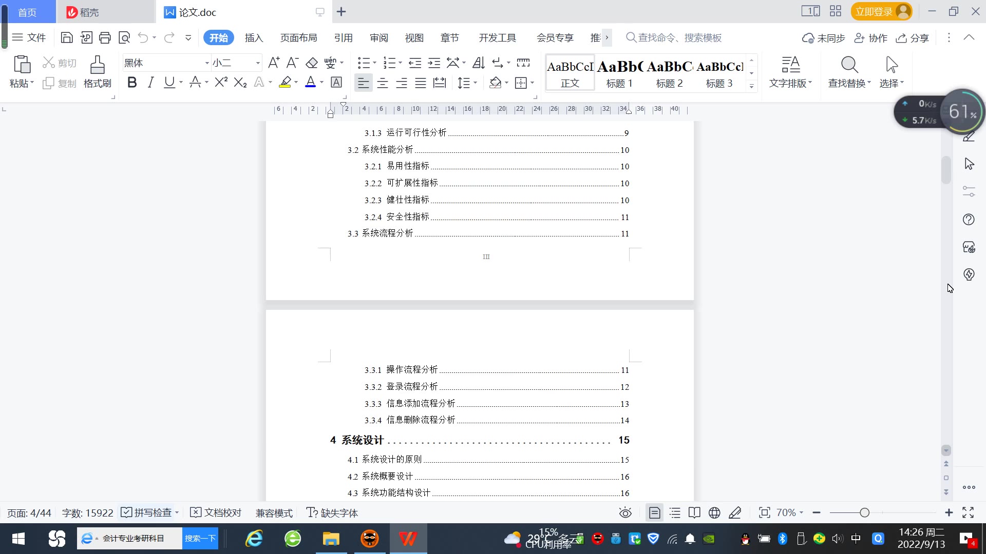
Task: Align paragraph text to the right
Action: (x=402, y=83)
